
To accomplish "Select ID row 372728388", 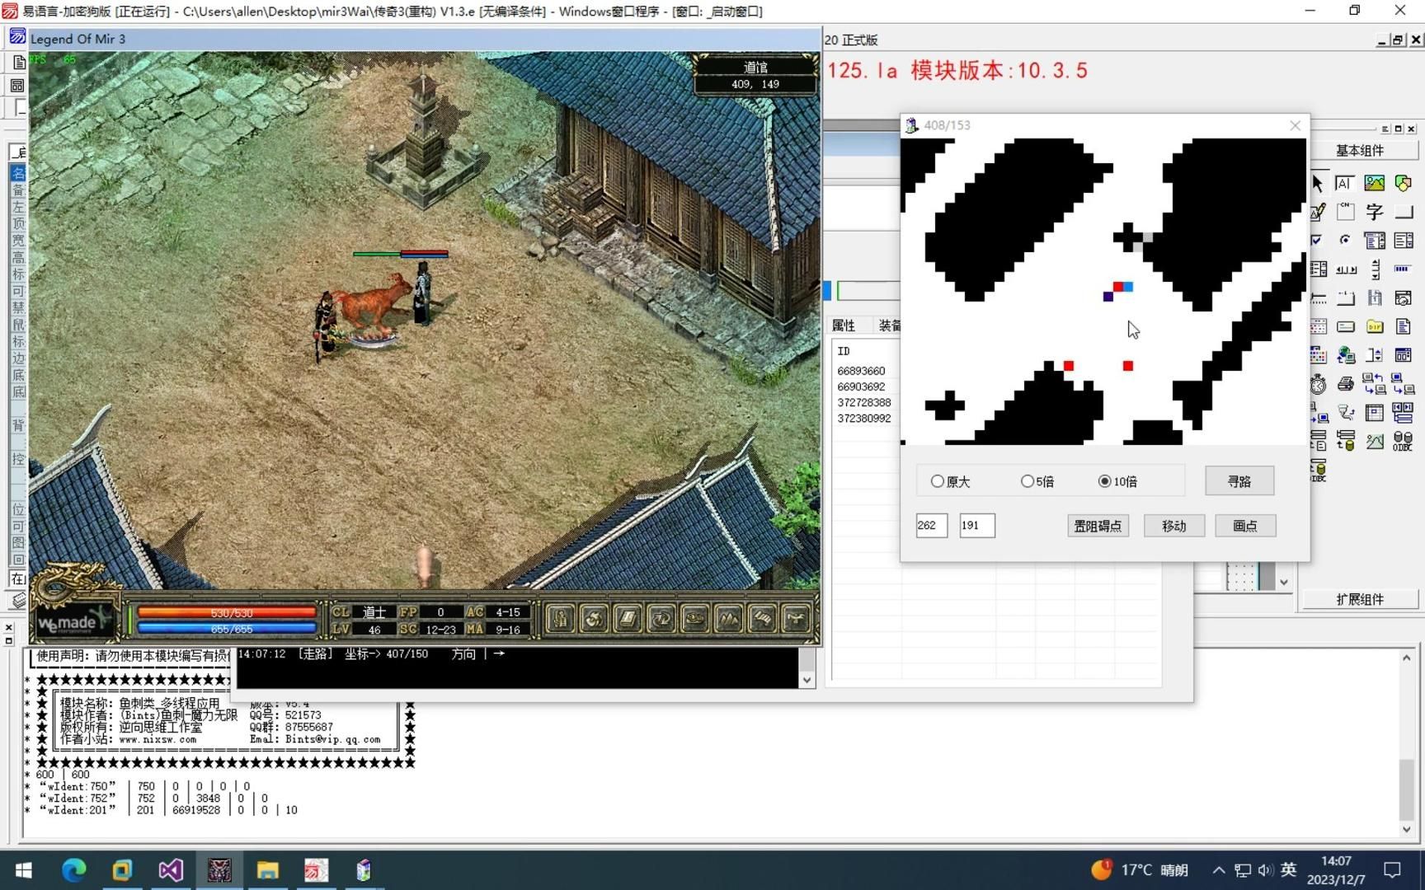I will point(864,402).
